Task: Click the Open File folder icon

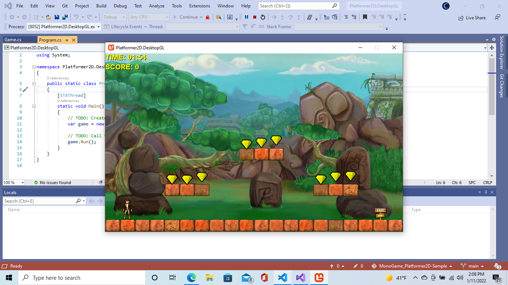Action: 48,17
